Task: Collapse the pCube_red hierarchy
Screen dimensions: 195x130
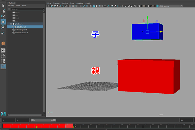Action: (x=10, y=24)
